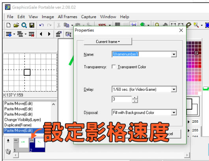
Task: Select the magic wand tool
Action: [196, 25]
